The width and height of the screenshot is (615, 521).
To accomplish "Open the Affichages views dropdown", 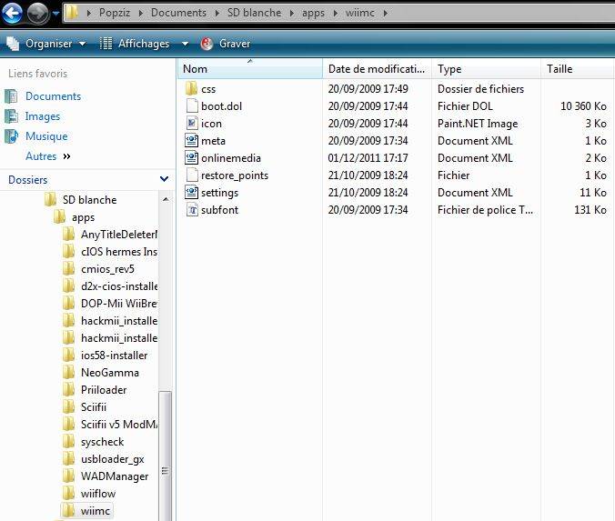I will tap(143, 44).
